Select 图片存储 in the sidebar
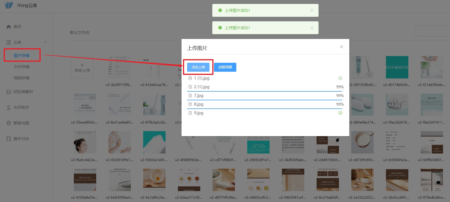 (22, 55)
